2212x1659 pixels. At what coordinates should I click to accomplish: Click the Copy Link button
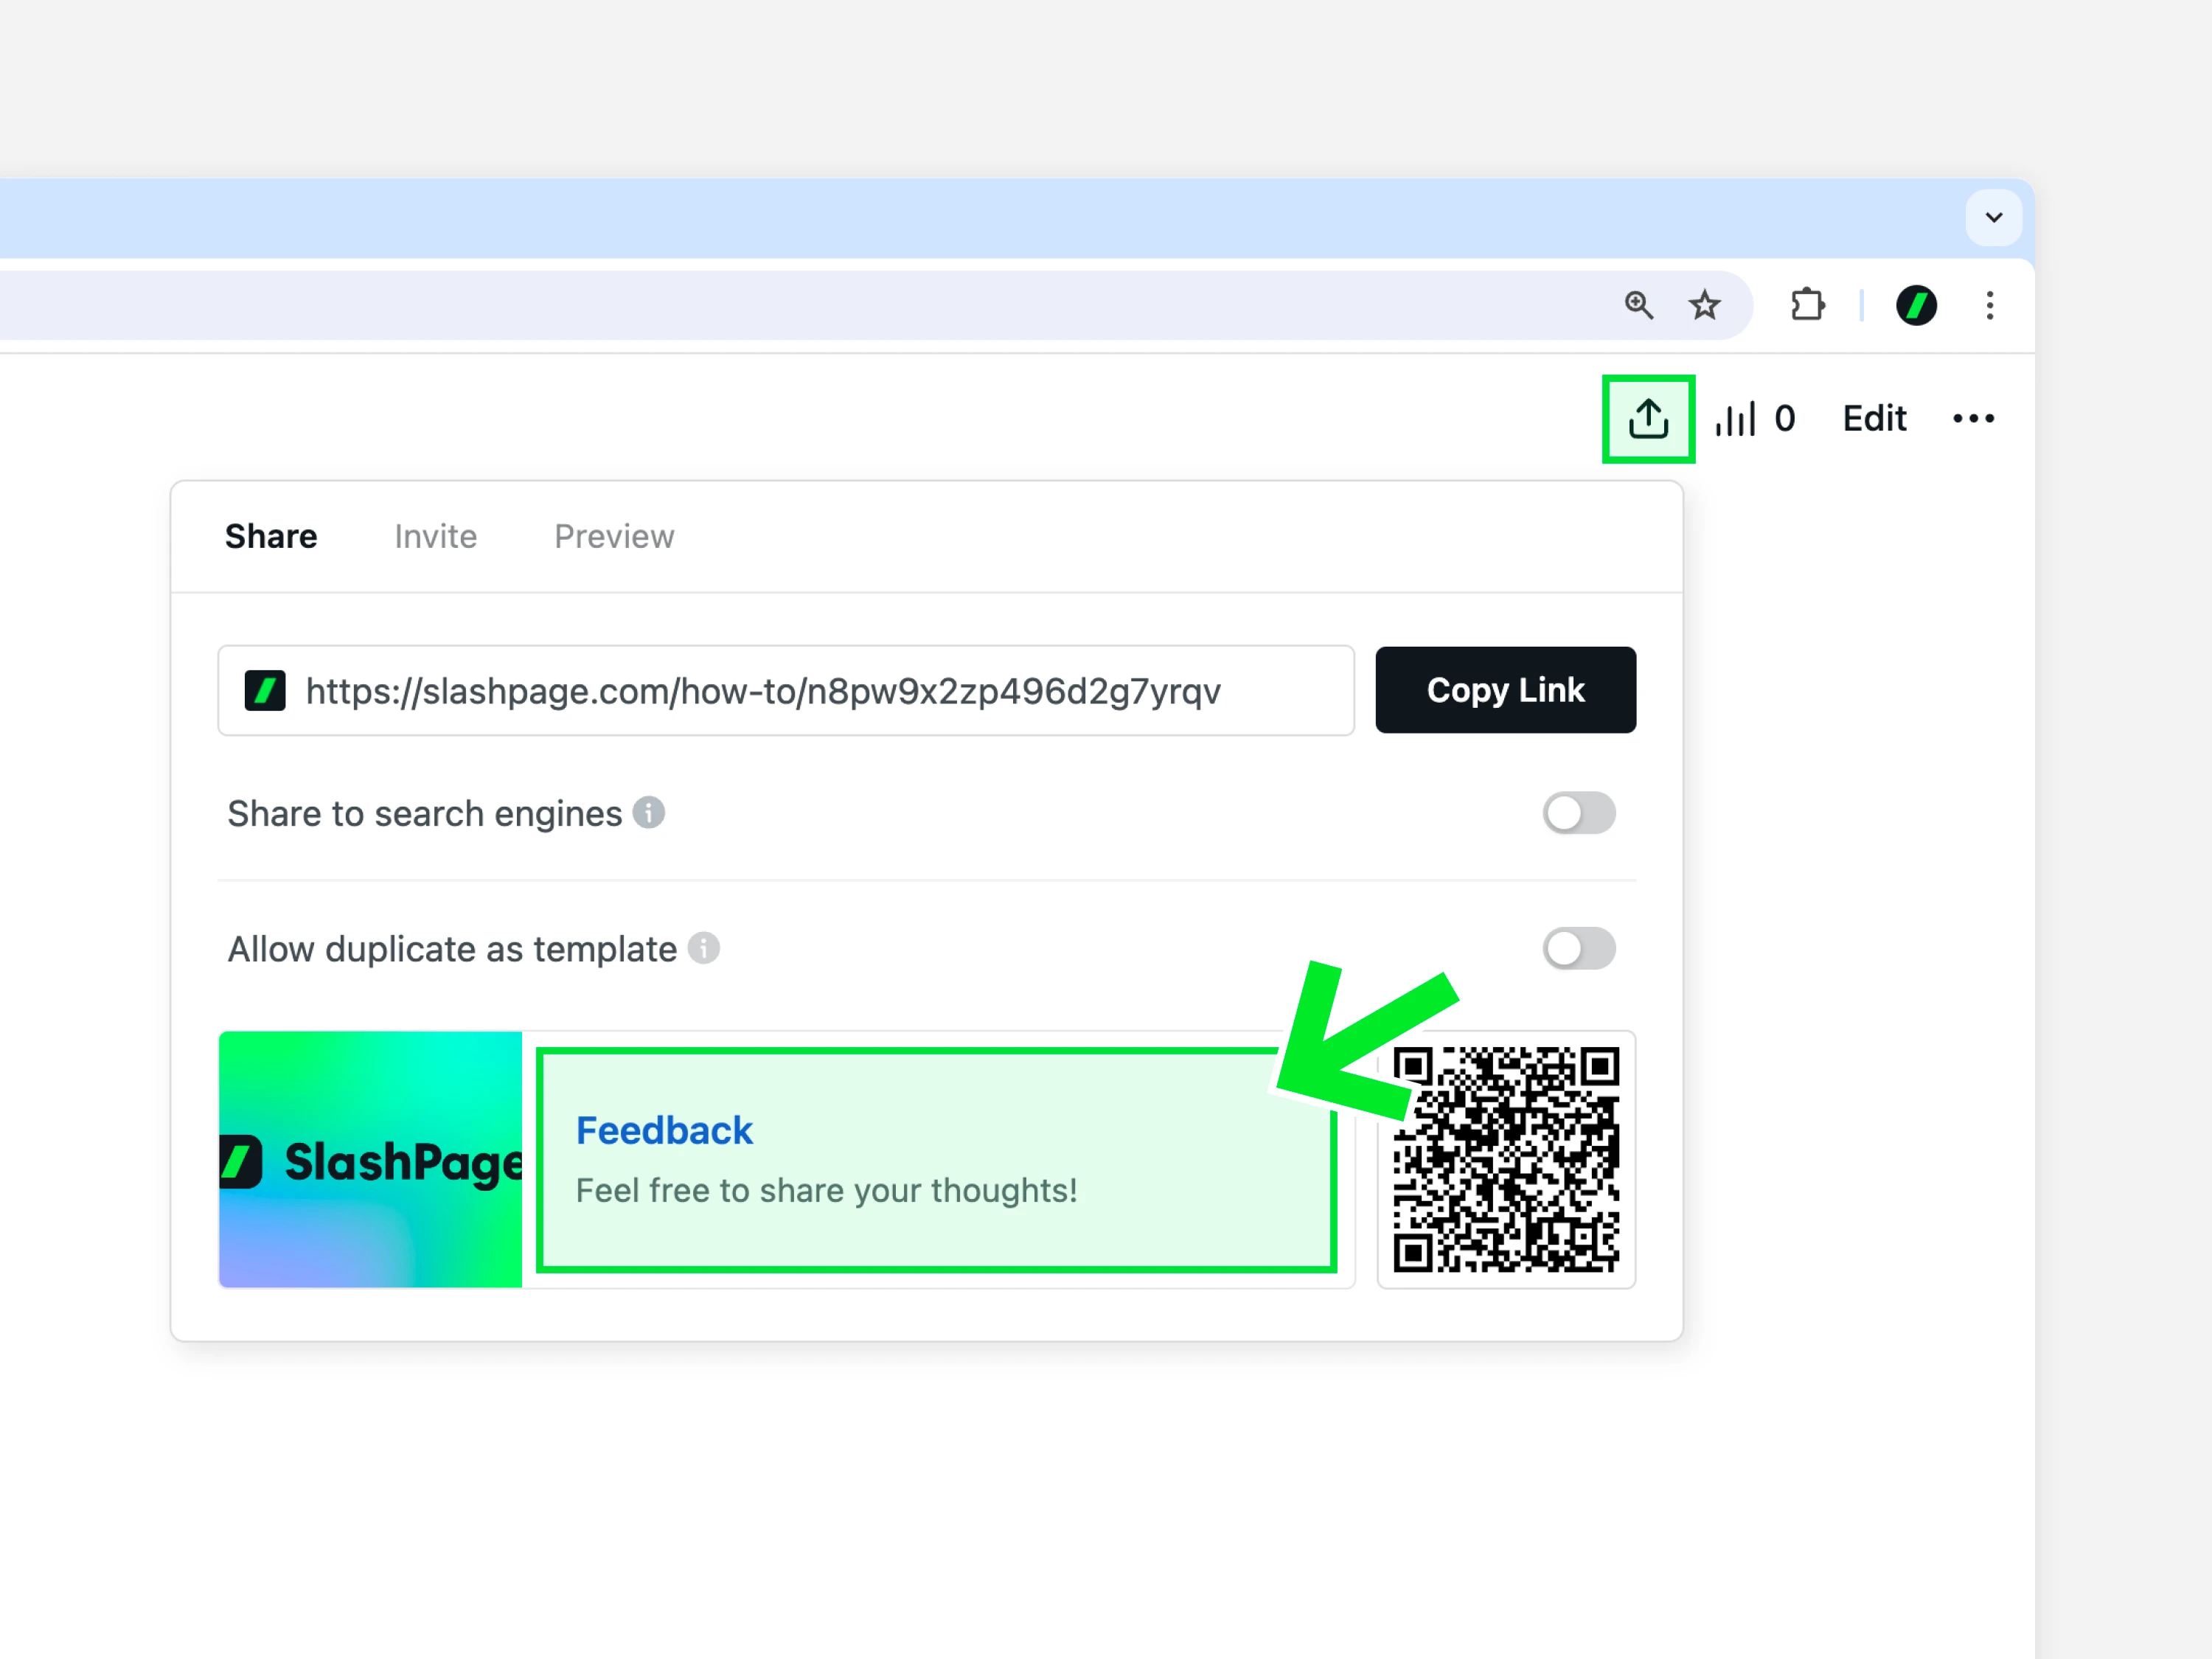tap(1505, 690)
